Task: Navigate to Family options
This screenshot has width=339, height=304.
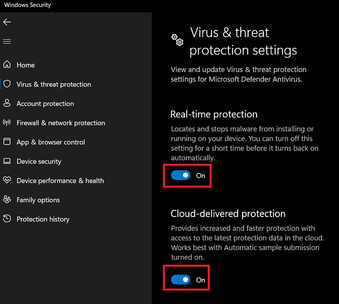Action: (38, 200)
